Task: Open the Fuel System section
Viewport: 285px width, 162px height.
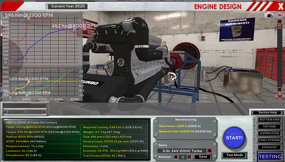Action: tap(269, 140)
